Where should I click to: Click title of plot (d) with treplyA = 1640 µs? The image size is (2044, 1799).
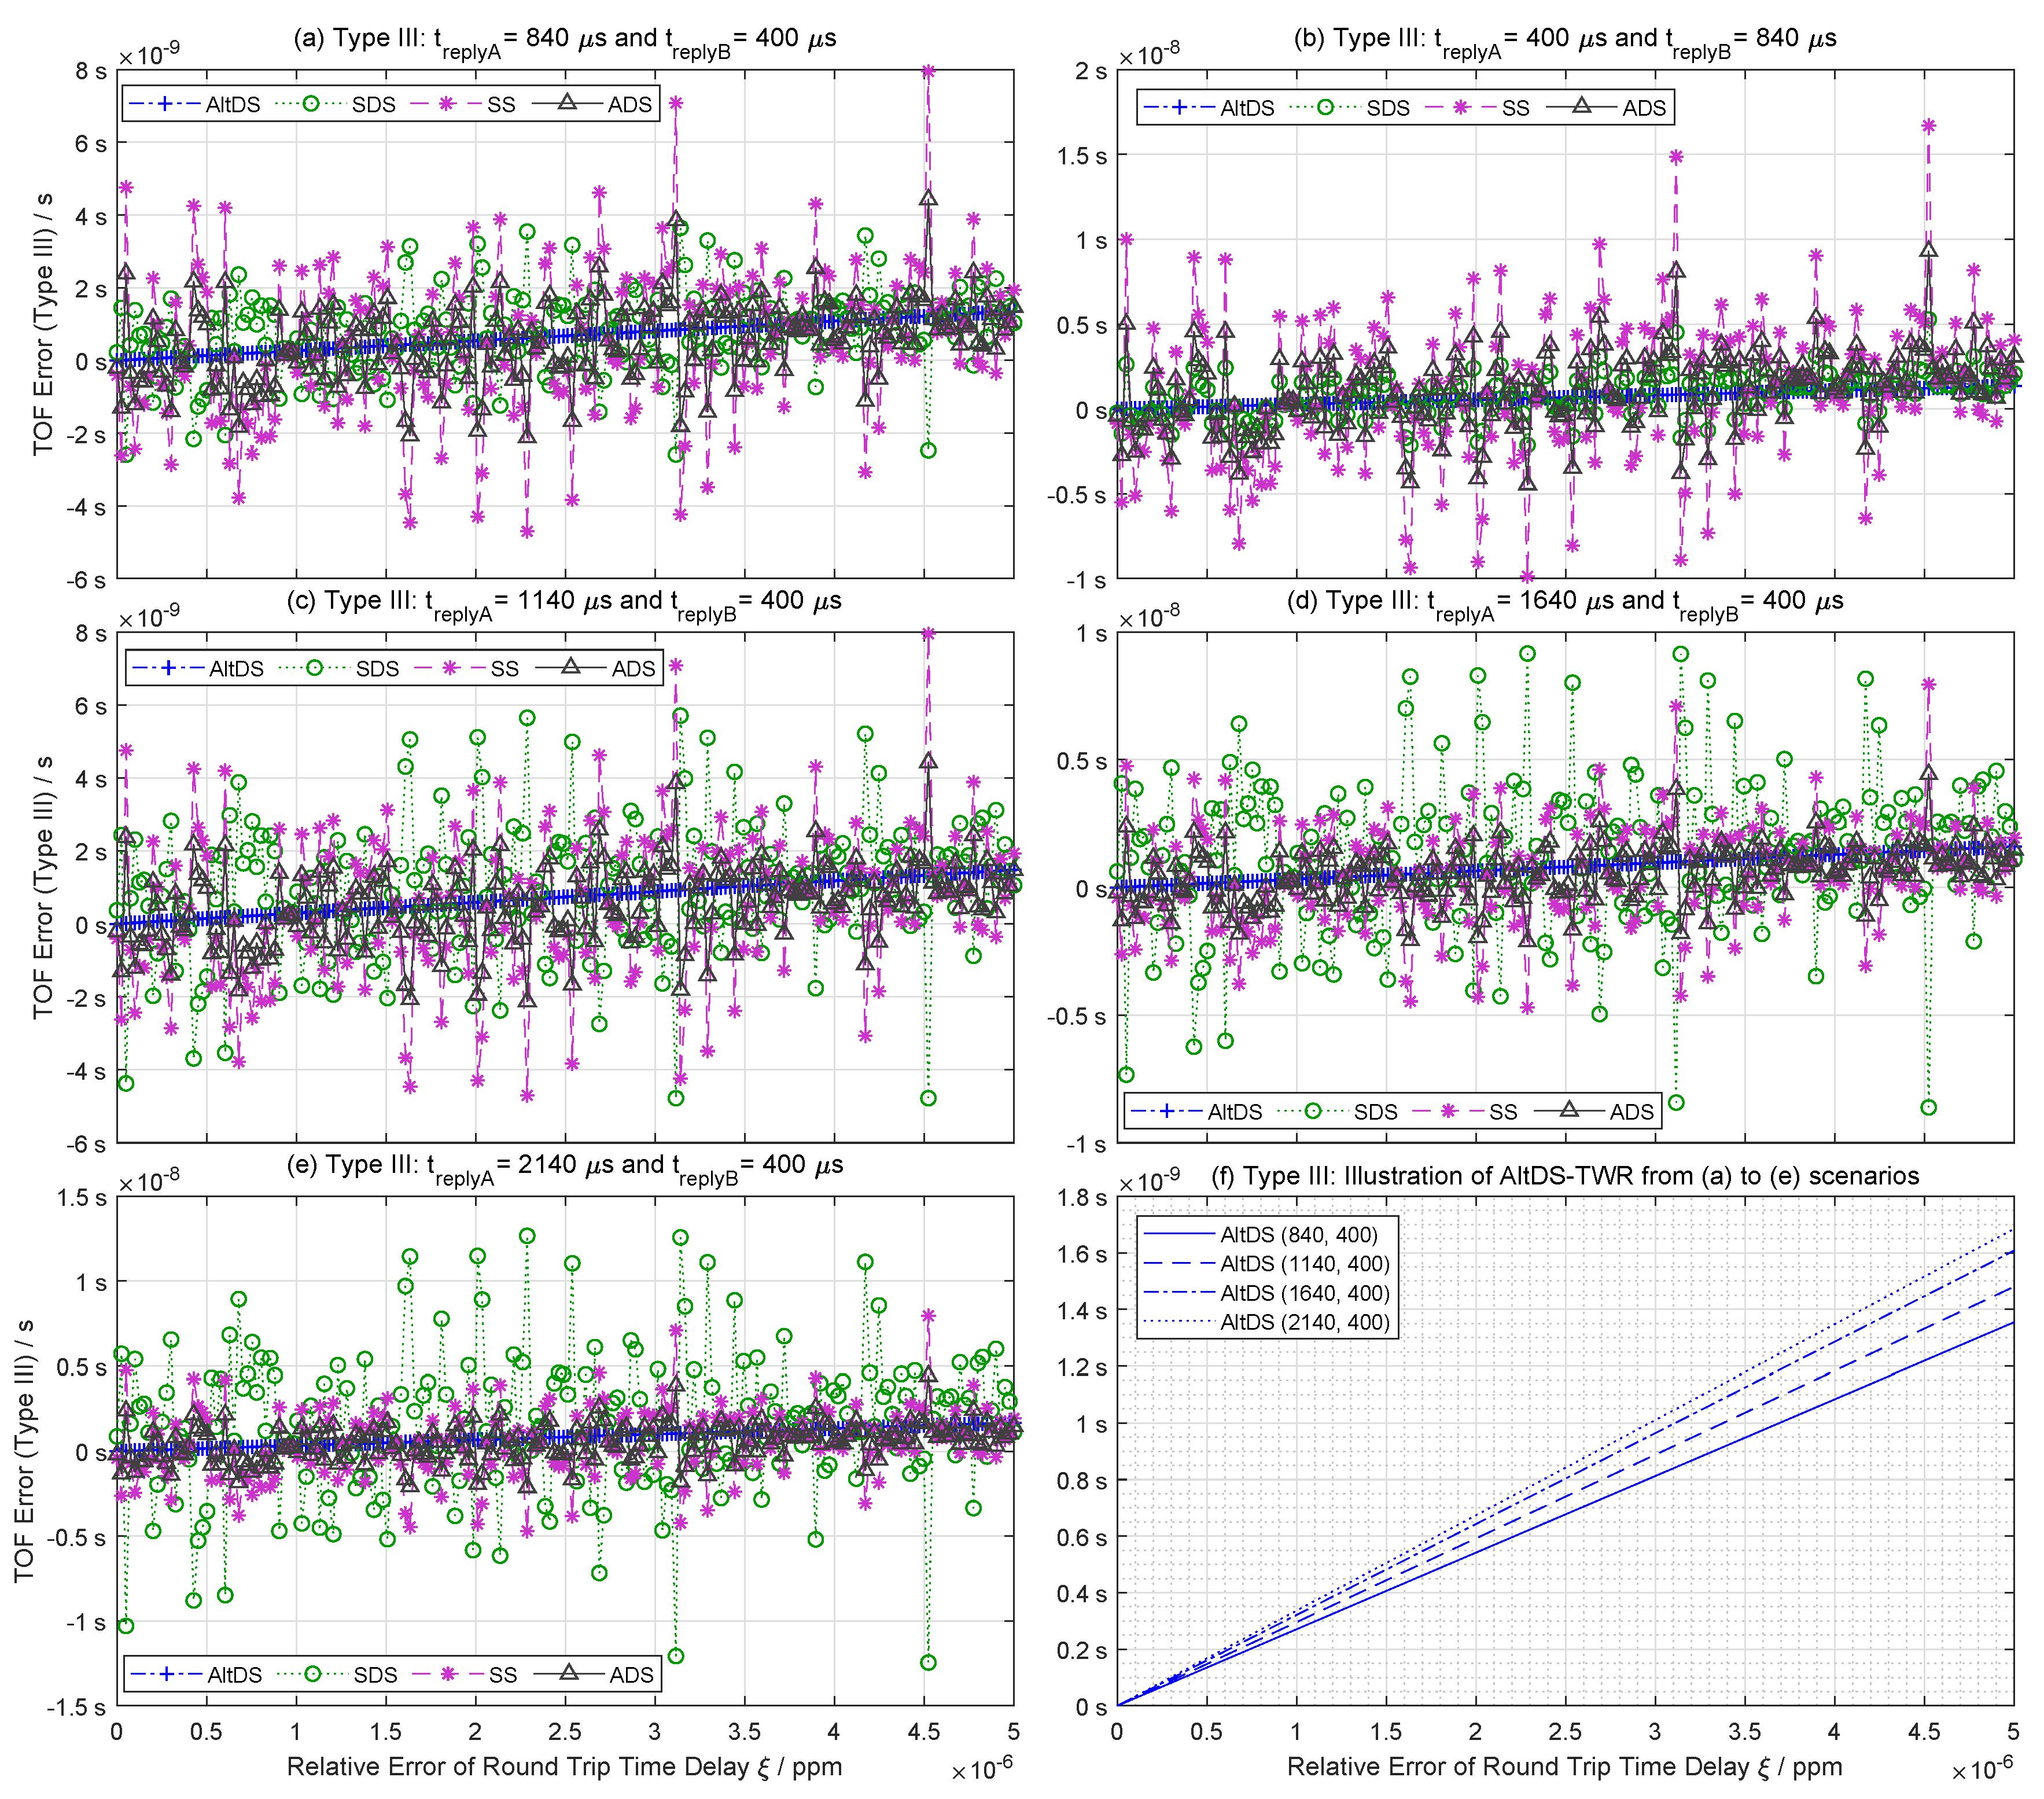coord(1565,603)
